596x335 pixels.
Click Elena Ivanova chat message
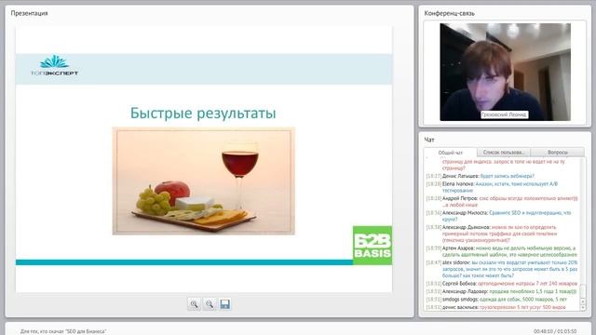pos(492,187)
